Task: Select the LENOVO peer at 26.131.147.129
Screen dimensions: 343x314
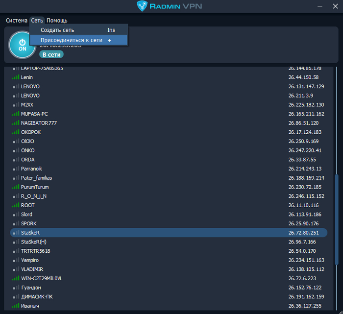Action: [30, 86]
